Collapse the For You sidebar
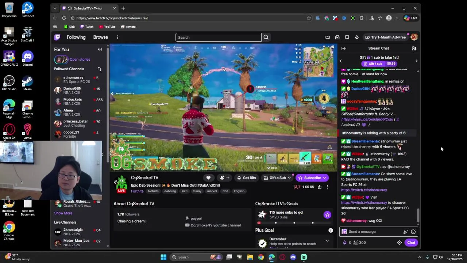Image resolution: width=467 pixels, height=263 pixels. (x=100, y=49)
